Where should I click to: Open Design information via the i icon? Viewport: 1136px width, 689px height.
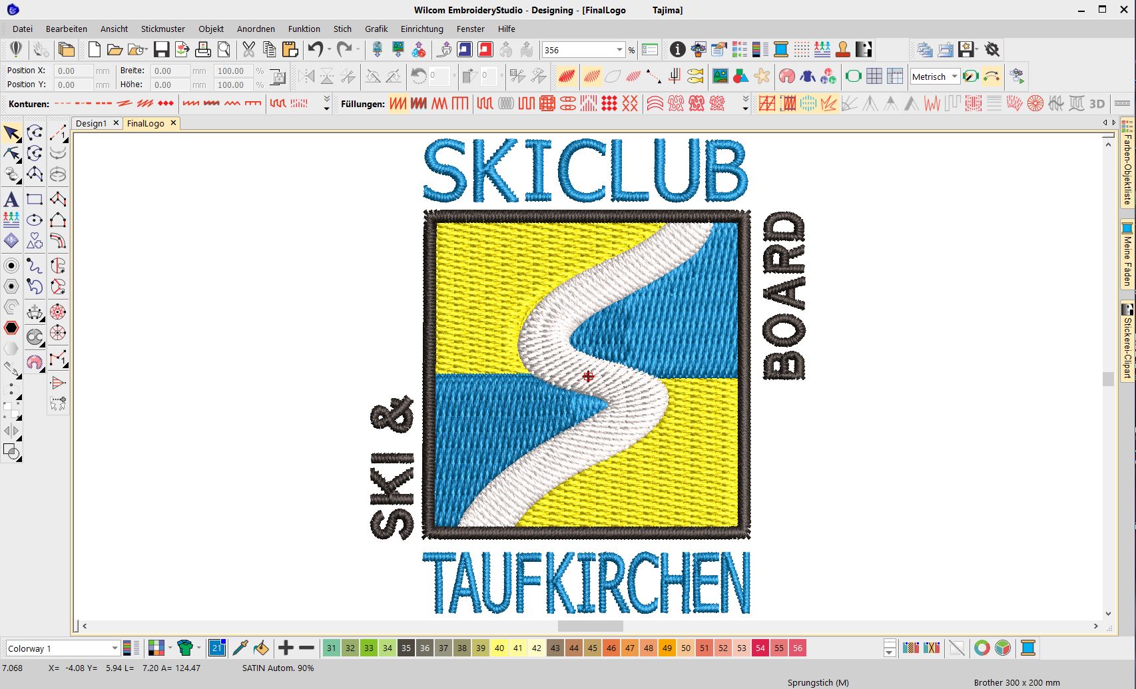pos(677,50)
